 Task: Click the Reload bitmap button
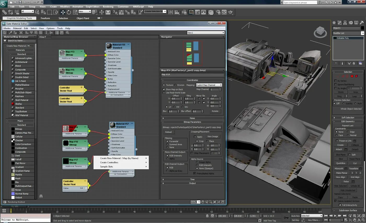pyautogui.click(x=168, y=132)
